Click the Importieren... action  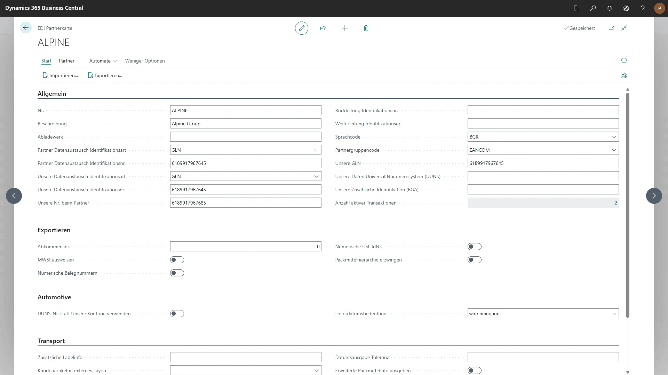(60, 75)
